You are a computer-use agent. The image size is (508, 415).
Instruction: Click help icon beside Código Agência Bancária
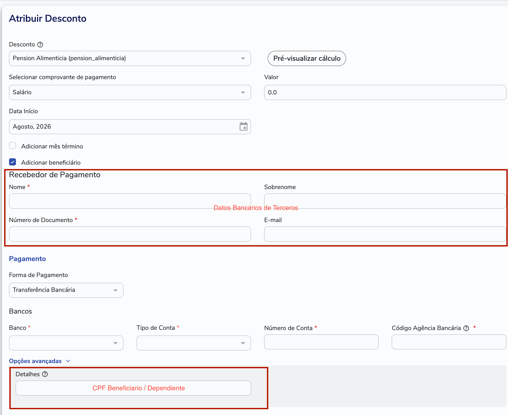point(466,328)
